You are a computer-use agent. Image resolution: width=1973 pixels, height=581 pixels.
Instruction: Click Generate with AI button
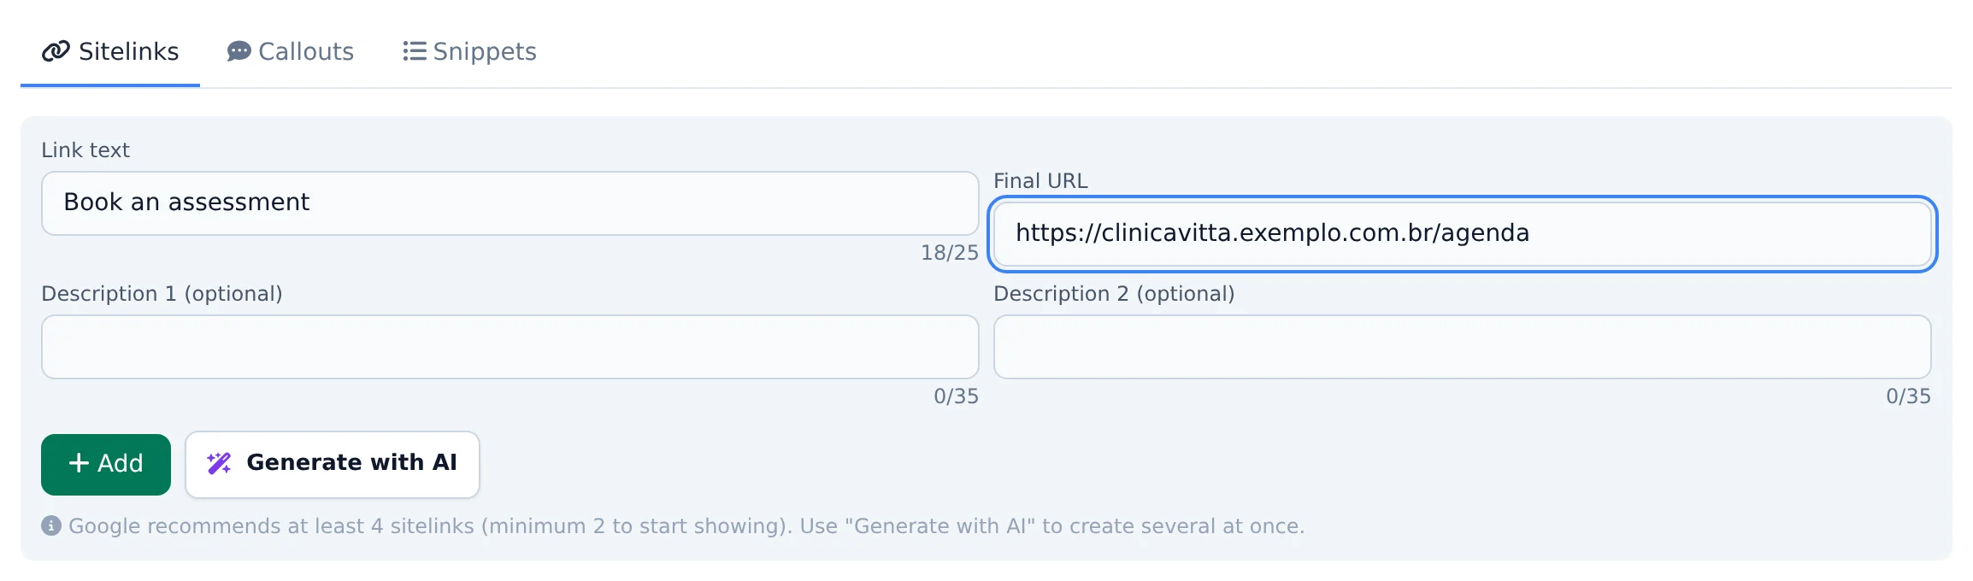coord(333,464)
